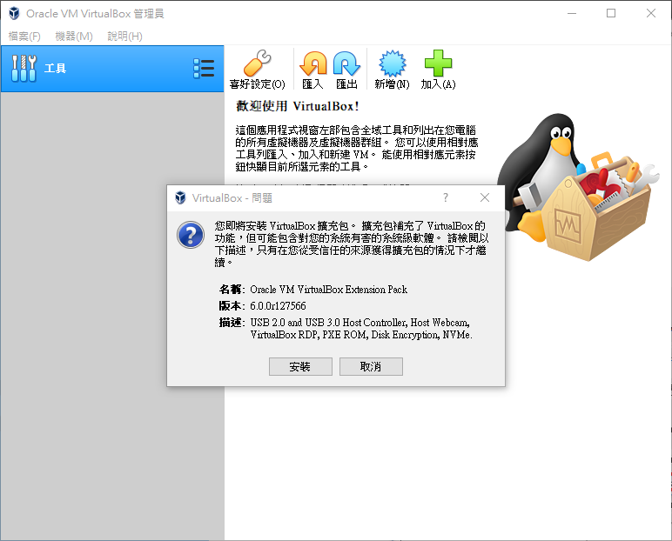672x541 pixels.
Task: Open the 喜好設定 preferences tool
Action: pyautogui.click(x=257, y=70)
